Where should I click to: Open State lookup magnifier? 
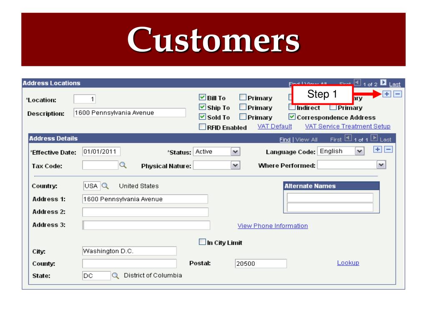click(x=116, y=276)
